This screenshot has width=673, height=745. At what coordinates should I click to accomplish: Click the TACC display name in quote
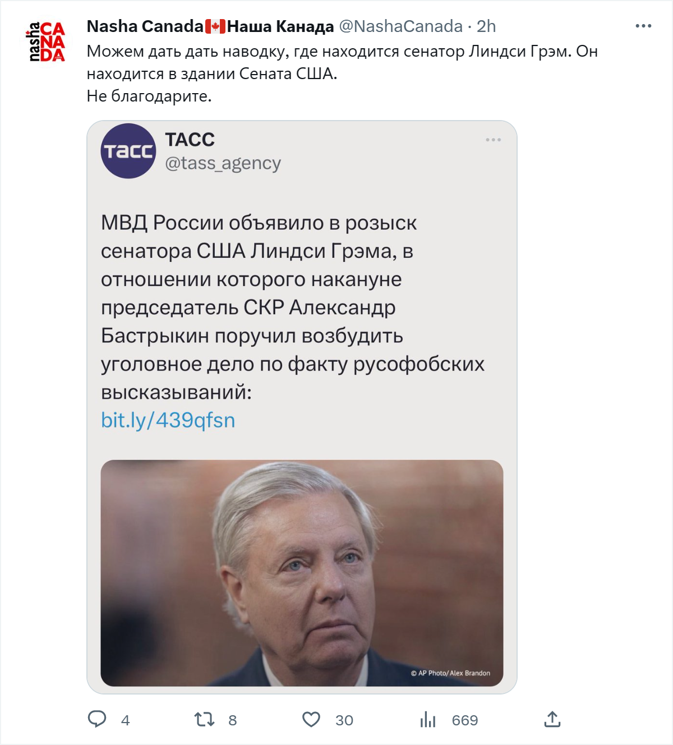190,140
